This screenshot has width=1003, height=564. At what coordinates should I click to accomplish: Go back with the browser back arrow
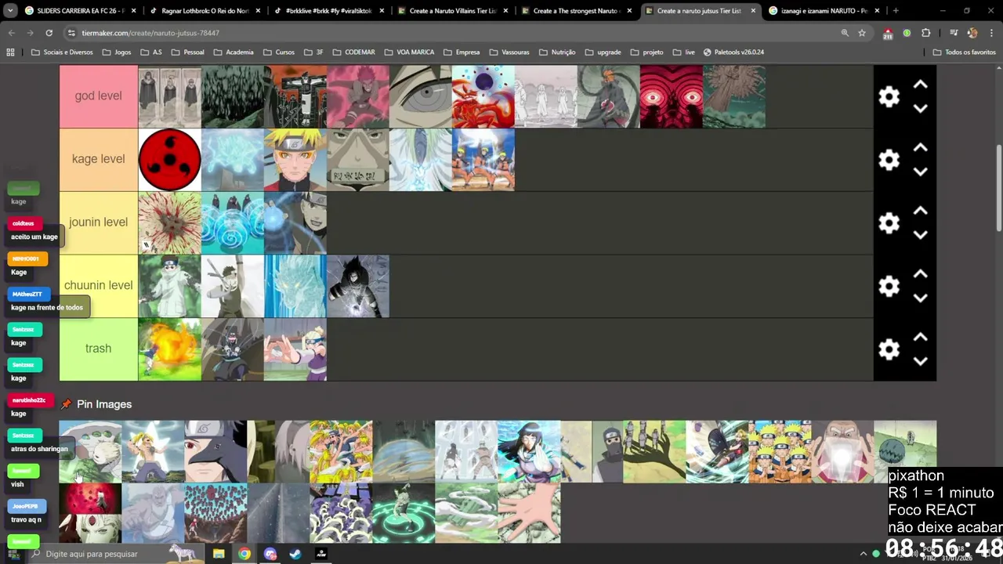[x=12, y=33]
